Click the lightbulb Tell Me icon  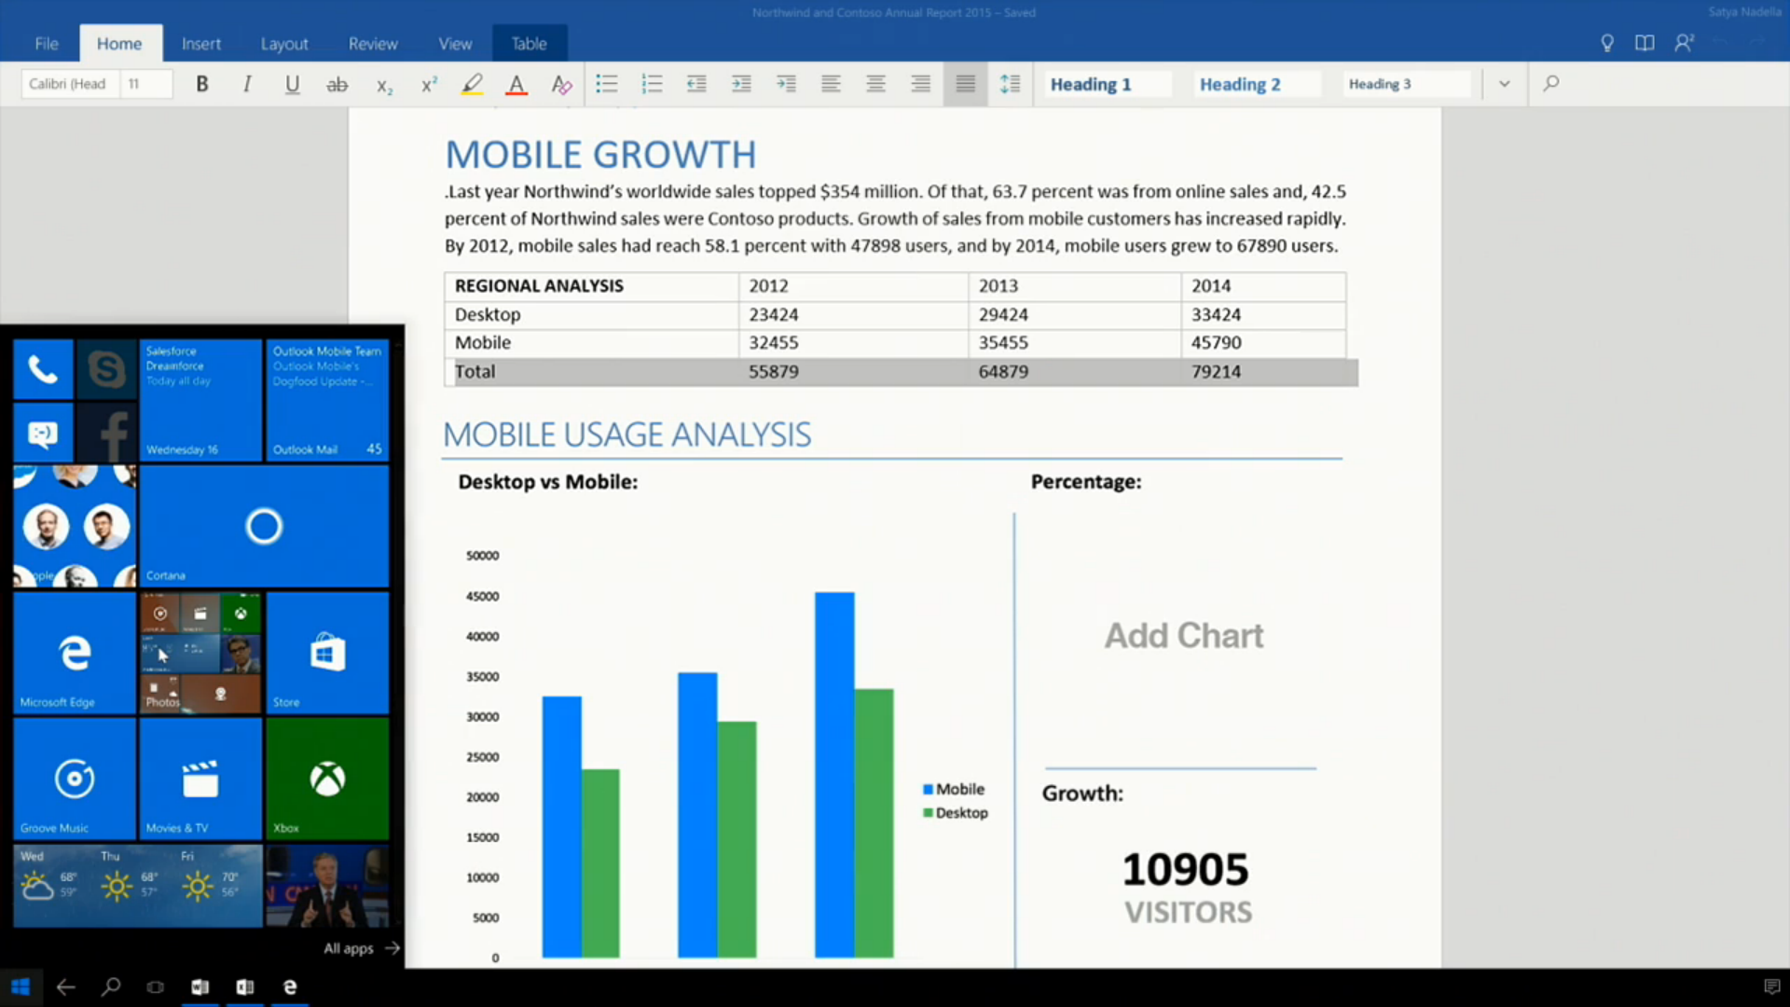coord(1607,43)
